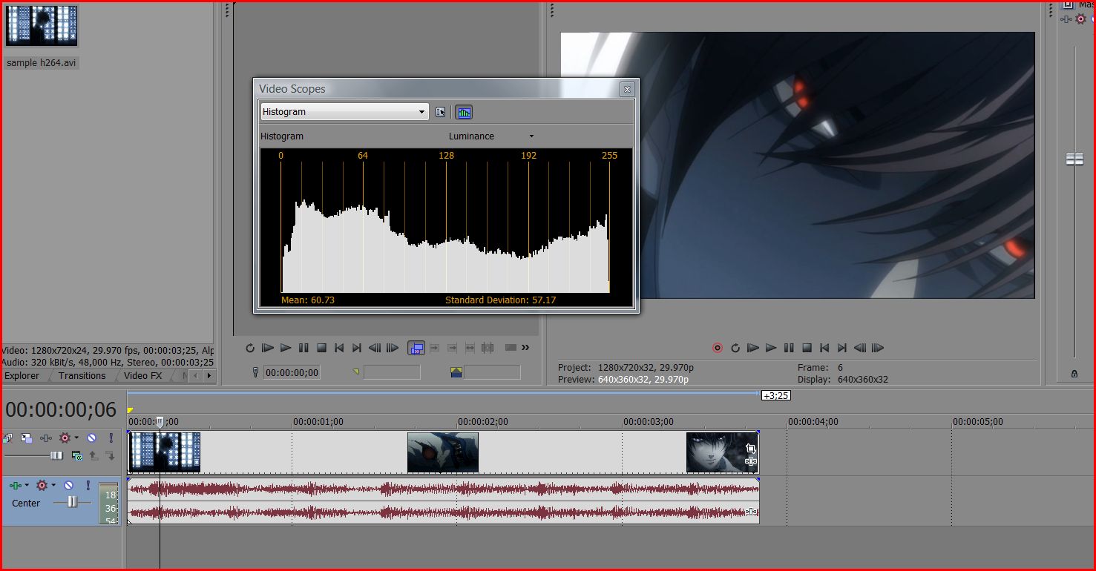Go to end under the video preview

[x=842, y=348]
